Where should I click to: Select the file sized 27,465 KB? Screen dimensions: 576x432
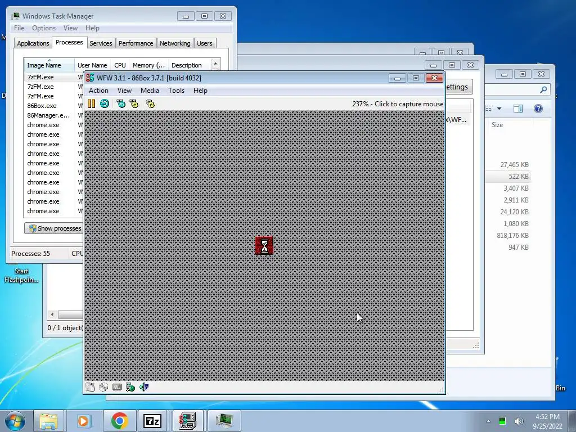click(514, 165)
